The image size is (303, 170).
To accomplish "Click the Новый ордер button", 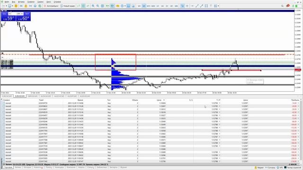I will (68, 6).
